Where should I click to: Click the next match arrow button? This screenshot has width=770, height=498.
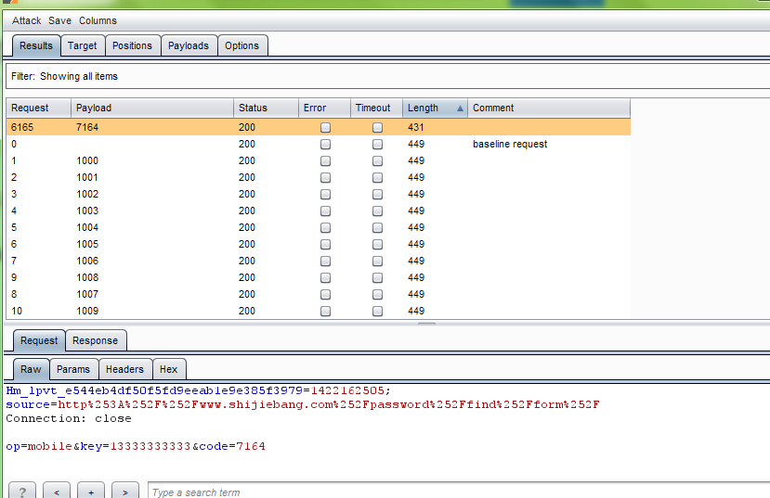pyautogui.click(x=125, y=492)
